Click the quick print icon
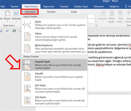This screenshot has width=131, height=111. [14, 31]
